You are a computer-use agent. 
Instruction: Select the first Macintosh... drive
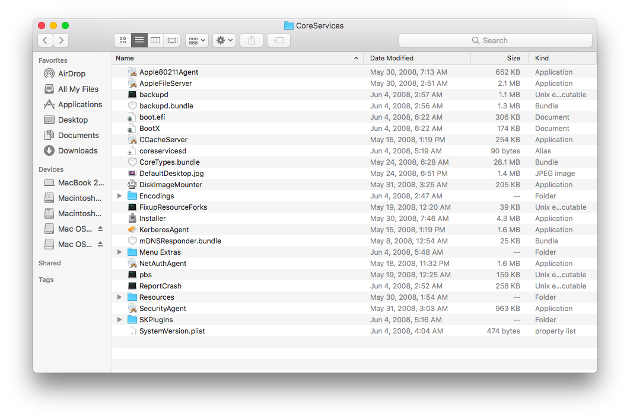(x=72, y=198)
